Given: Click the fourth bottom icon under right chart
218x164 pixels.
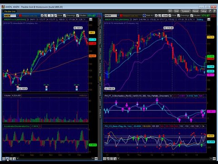Looking at the screenshot, I should click(115, 159).
